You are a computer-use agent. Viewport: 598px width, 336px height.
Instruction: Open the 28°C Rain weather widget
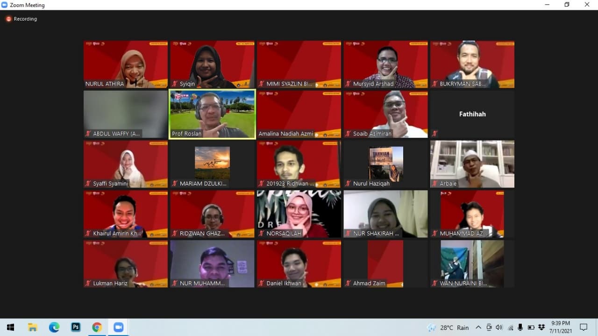(x=448, y=327)
